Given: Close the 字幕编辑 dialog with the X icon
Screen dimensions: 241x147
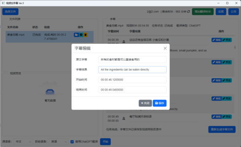Looking at the screenshot, I should coord(165,48).
